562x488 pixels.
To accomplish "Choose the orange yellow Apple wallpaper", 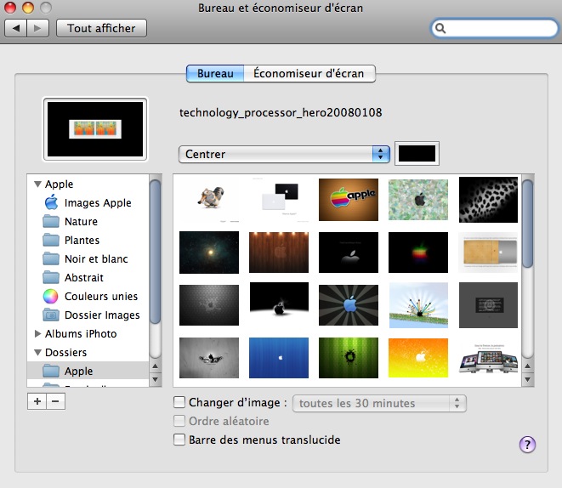I will [x=418, y=358].
